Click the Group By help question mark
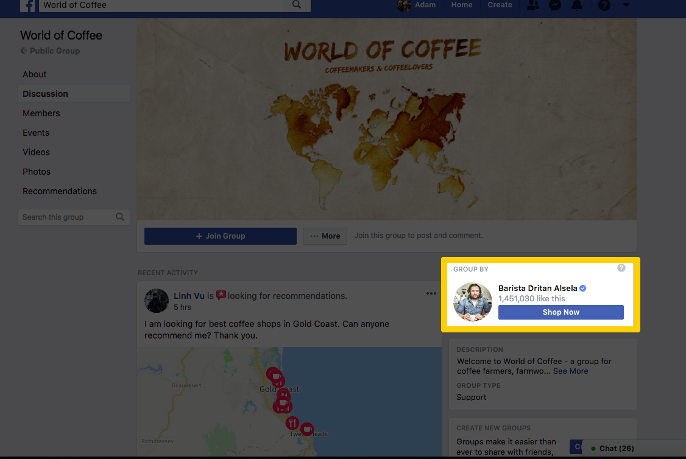Viewport: 686px width, 459px height. pos(621,268)
